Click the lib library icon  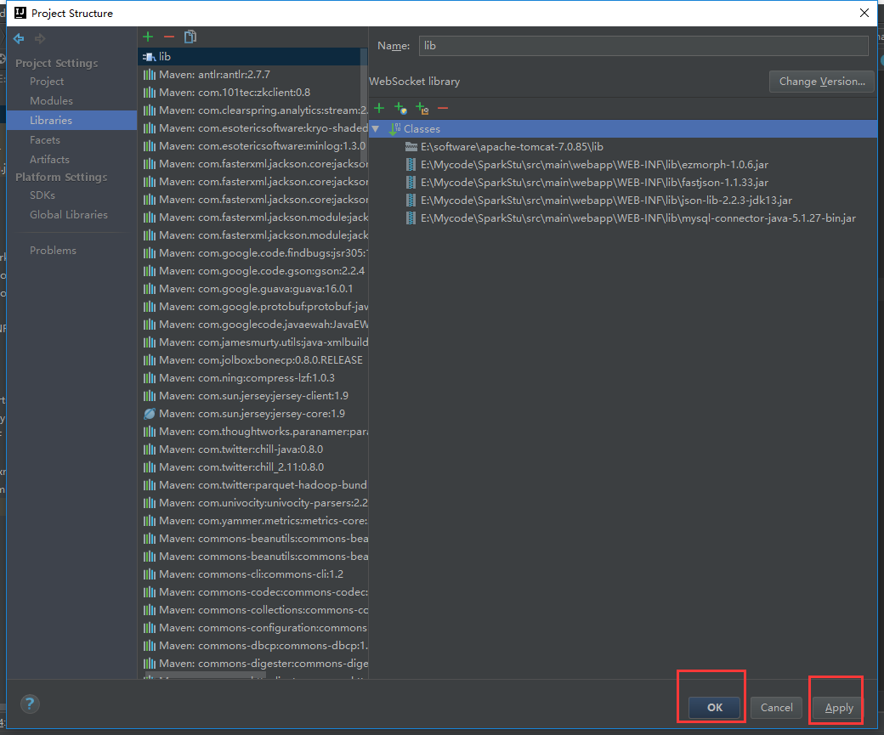tap(149, 56)
